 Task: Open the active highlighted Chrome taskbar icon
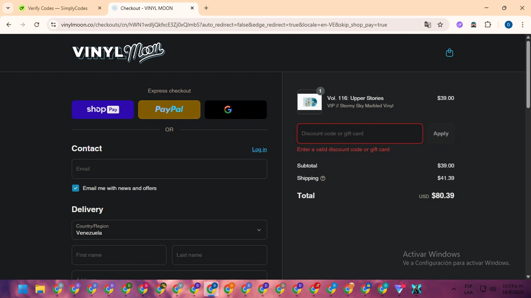coord(211,289)
